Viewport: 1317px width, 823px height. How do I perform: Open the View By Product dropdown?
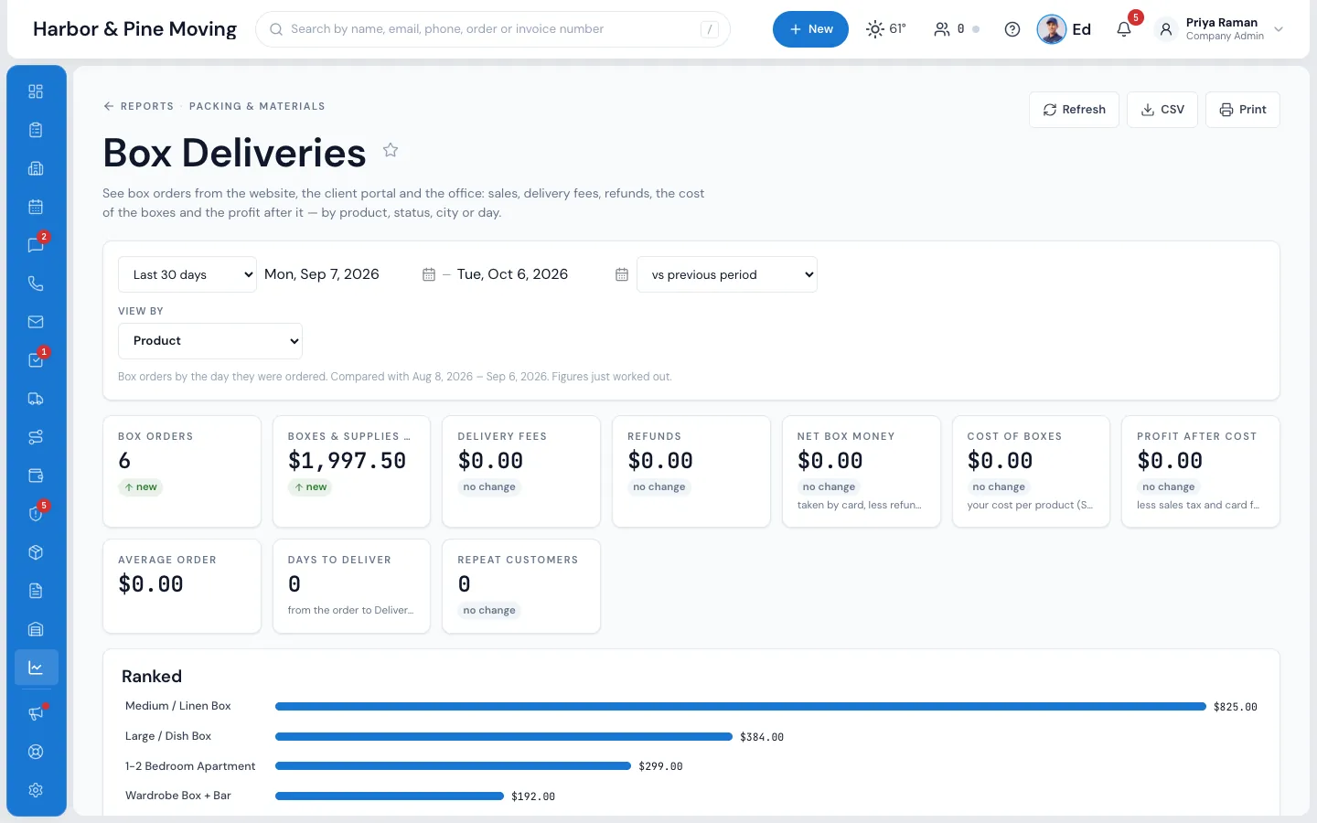(210, 341)
